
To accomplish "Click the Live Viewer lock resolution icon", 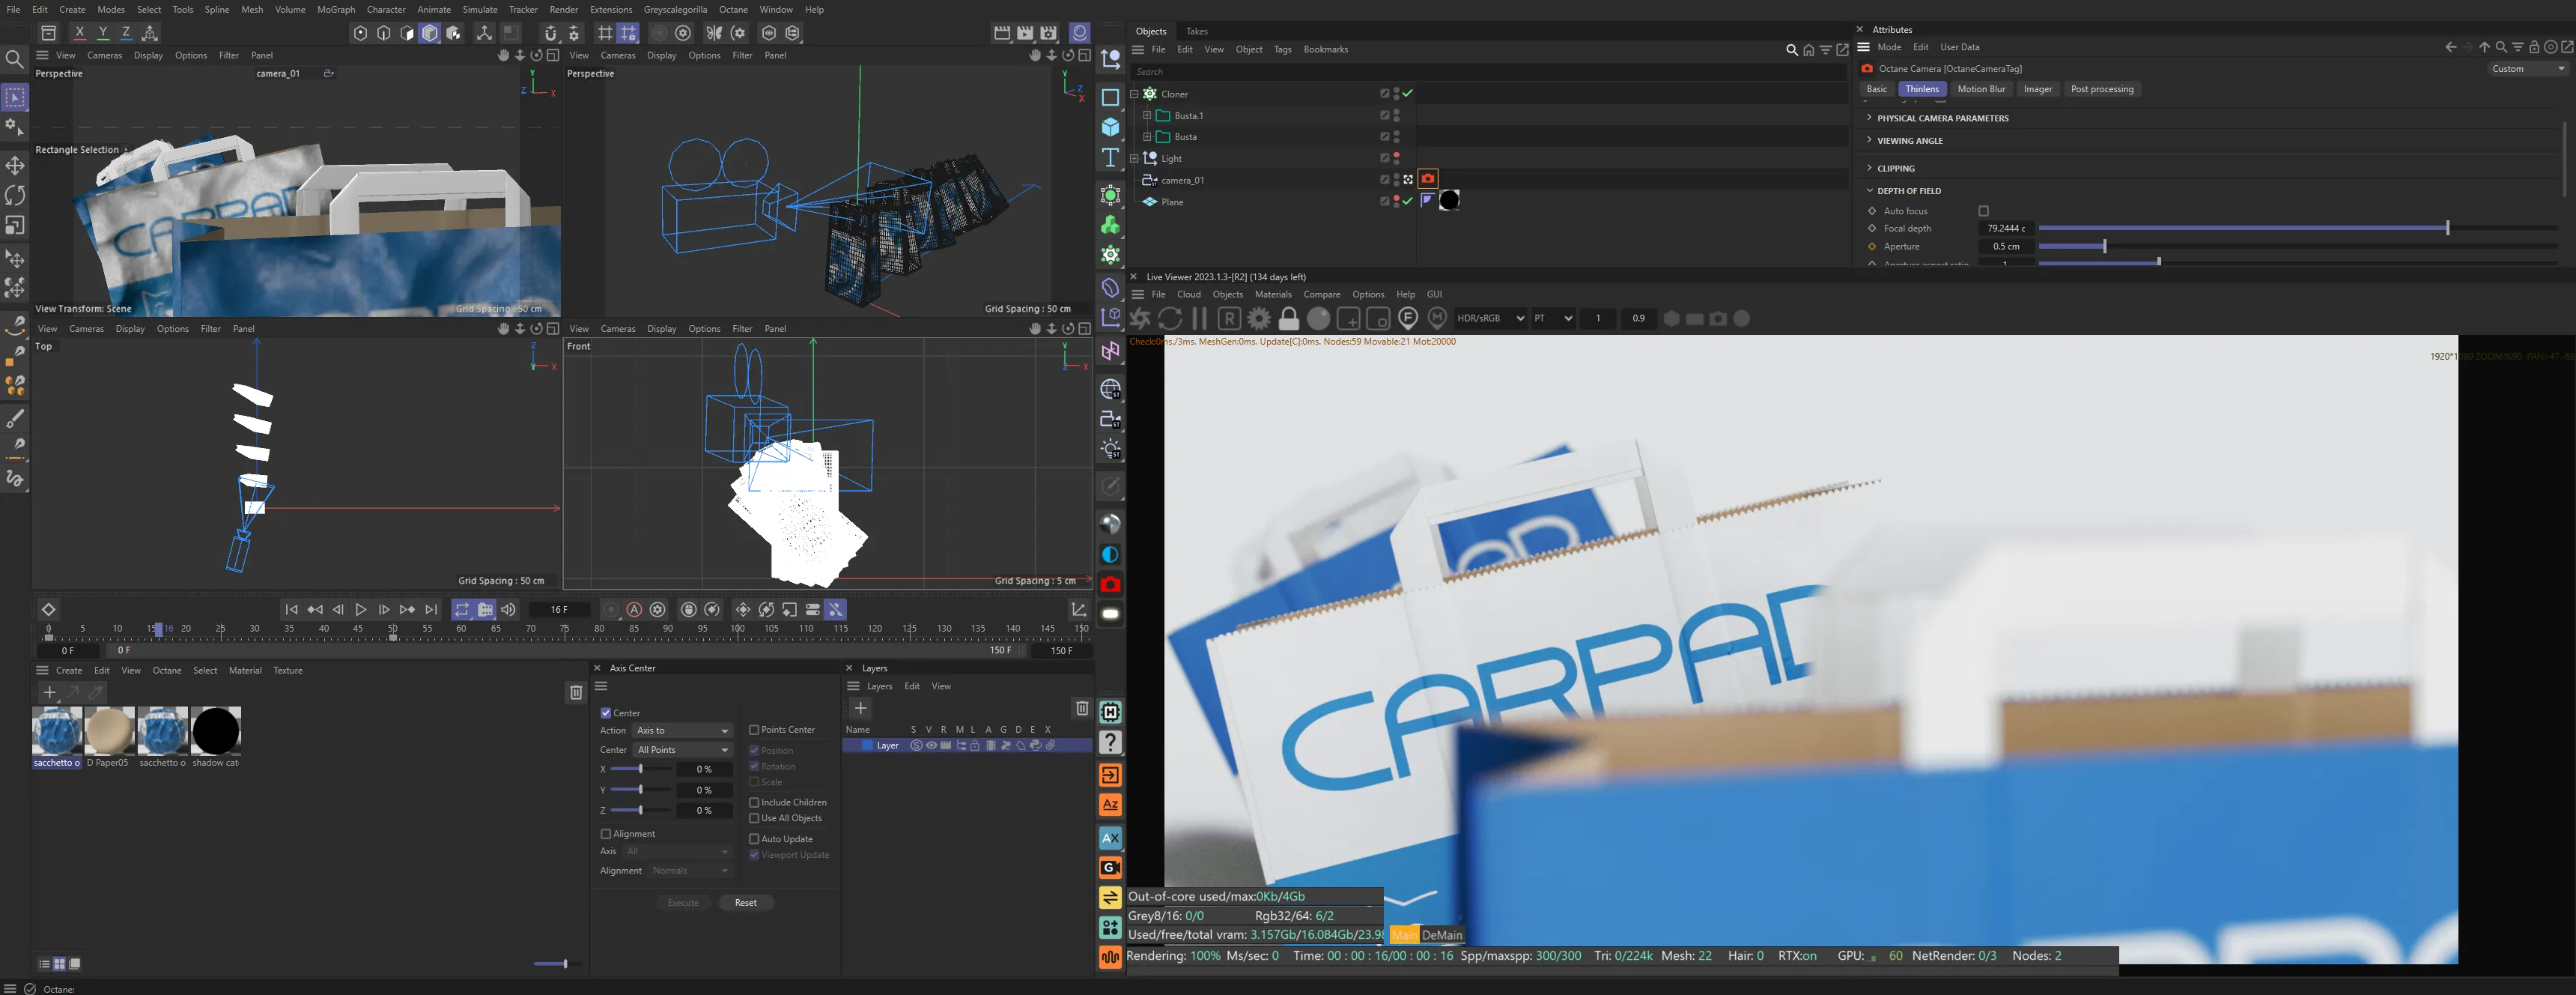I will pos(1289,318).
